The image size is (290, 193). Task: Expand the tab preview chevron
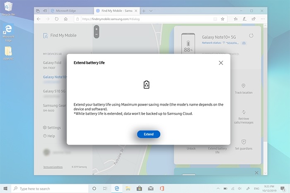151,11
